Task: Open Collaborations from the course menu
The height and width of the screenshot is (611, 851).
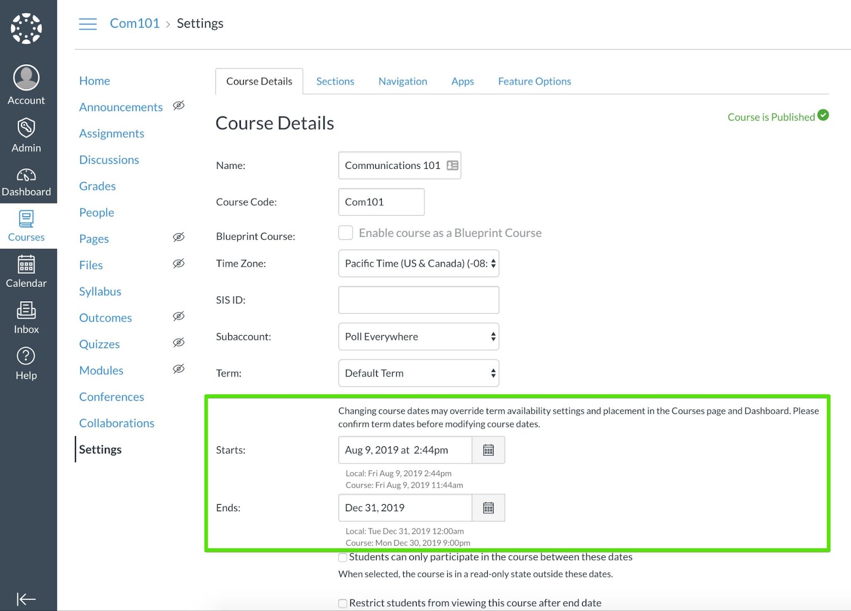Action: pyautogui.click(x=116, y=423)
